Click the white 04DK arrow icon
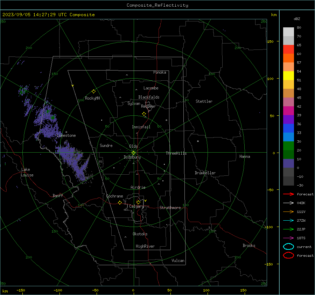The image size is (315, 295). [x=288, y=203]
